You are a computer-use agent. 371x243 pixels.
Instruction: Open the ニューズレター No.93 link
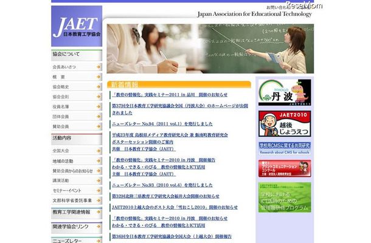[162, 185]
